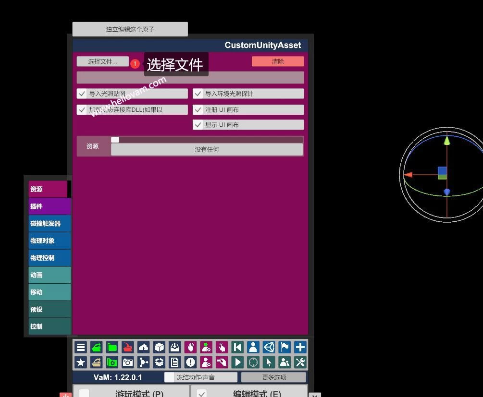Screen dimensions: 483x397
Task: Click the green play arrow icon
Action: [237, 362]
